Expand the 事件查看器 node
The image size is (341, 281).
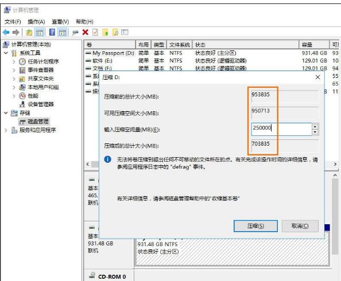(14, 70)
